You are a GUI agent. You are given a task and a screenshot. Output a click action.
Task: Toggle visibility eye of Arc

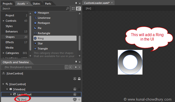[x=75, y=100]
